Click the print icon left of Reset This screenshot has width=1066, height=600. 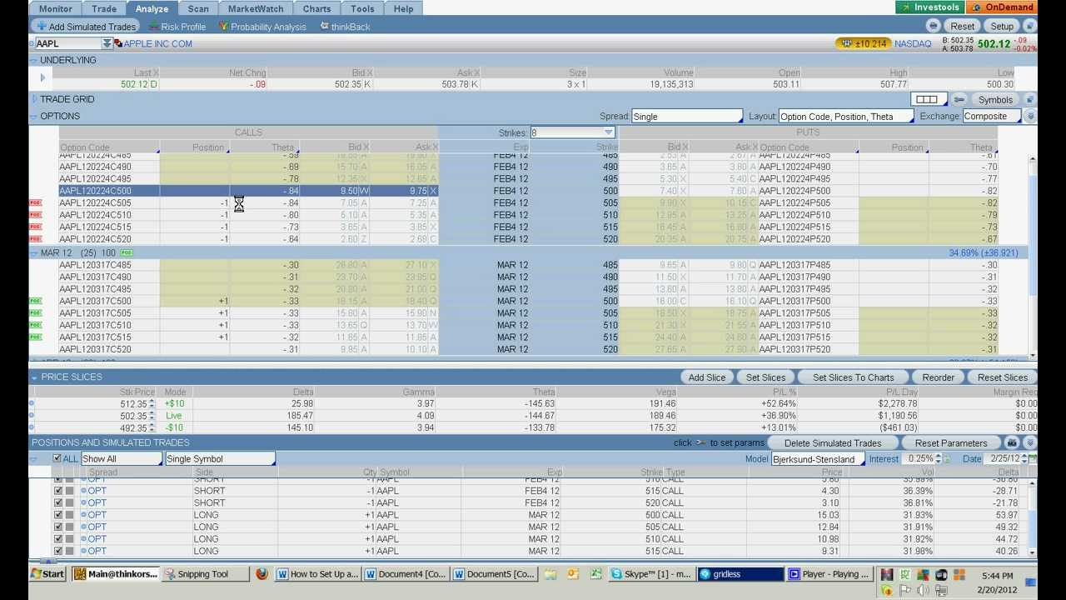coord(933,26)
